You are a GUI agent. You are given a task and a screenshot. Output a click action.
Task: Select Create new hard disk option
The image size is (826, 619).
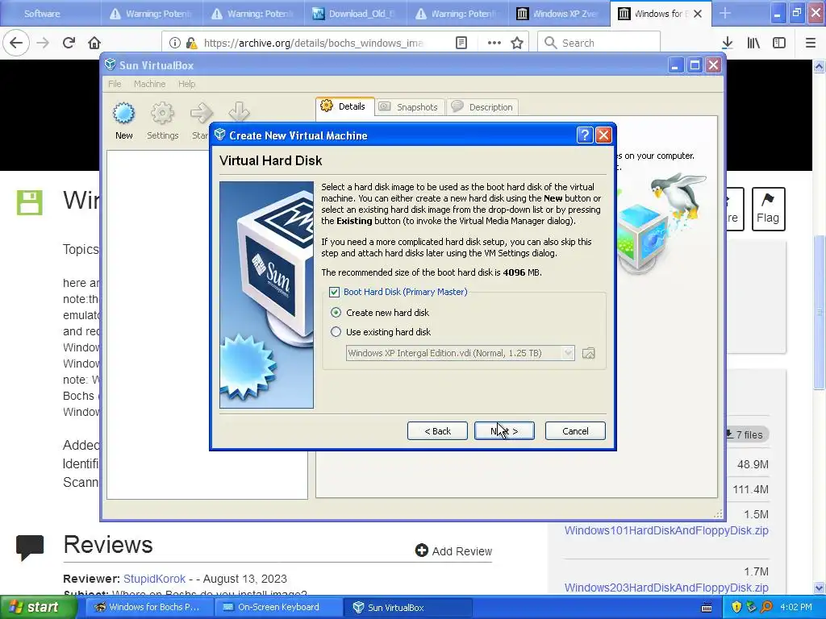[336, 313]
